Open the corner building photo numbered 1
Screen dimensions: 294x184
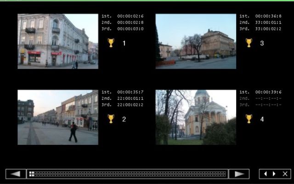(x=58, y=41)
